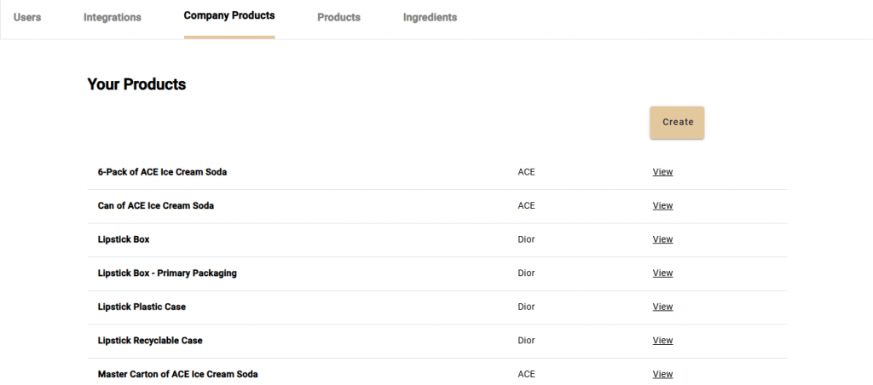This screenshot has width=873, height=385.
Task: Open the Ingredients tab
Action: [430, 17]
